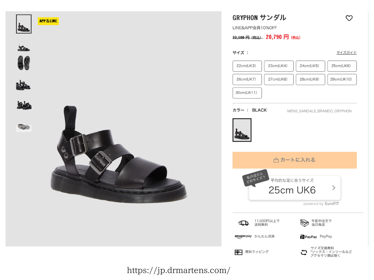The height and width of the screenshot is (280, 374).
Task: Open SureFIT size recommendation arrow
Action: pos(334,188)
